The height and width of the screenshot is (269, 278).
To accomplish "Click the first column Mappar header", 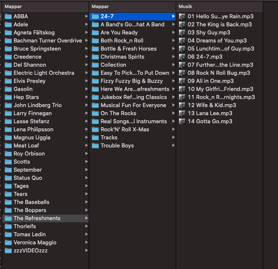I will click(45, 6).
